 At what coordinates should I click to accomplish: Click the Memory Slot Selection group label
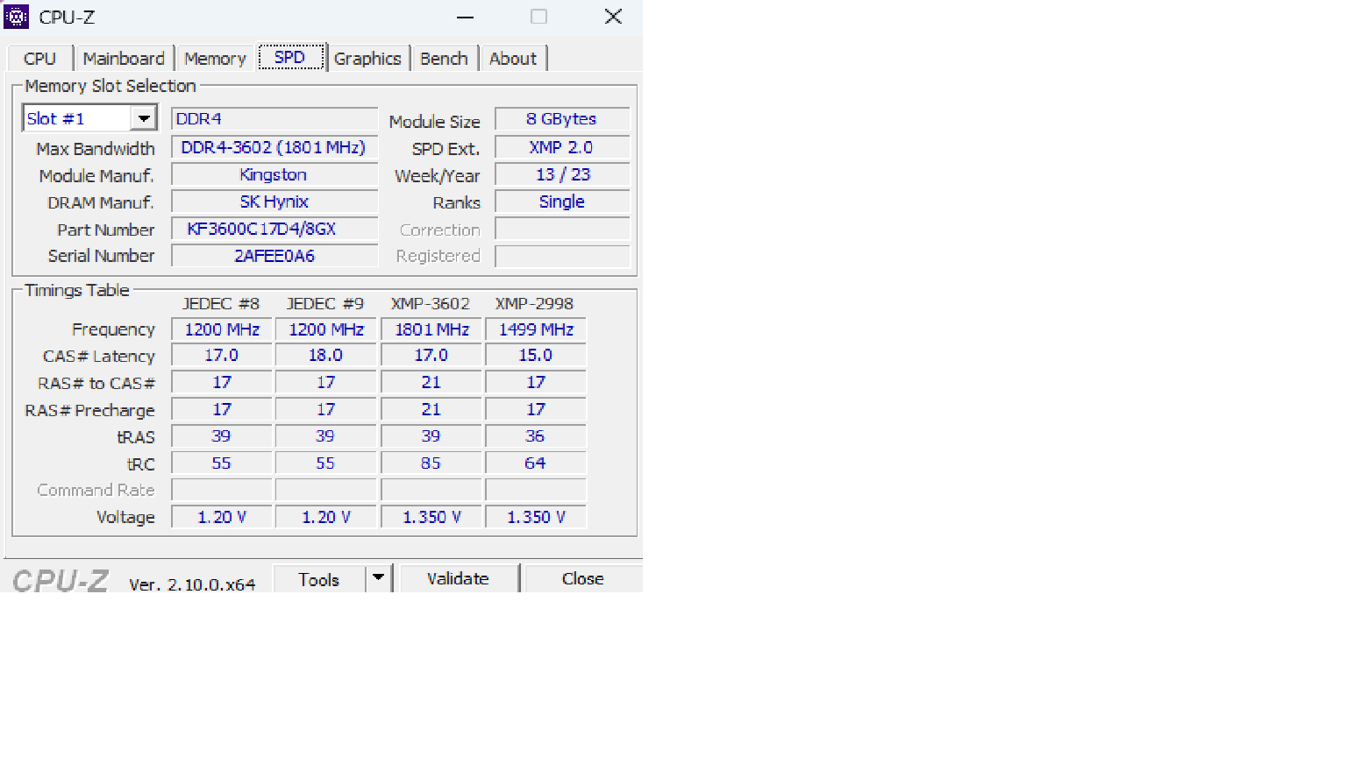coord(110,86)
